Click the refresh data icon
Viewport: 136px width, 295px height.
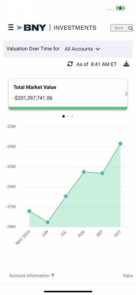tap(70, 64)
